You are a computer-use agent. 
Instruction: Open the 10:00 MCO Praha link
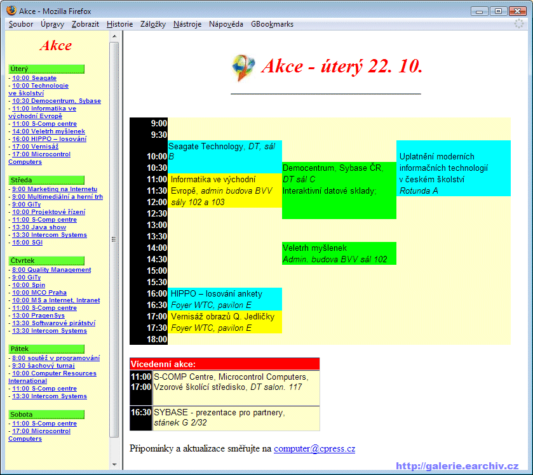39,293
